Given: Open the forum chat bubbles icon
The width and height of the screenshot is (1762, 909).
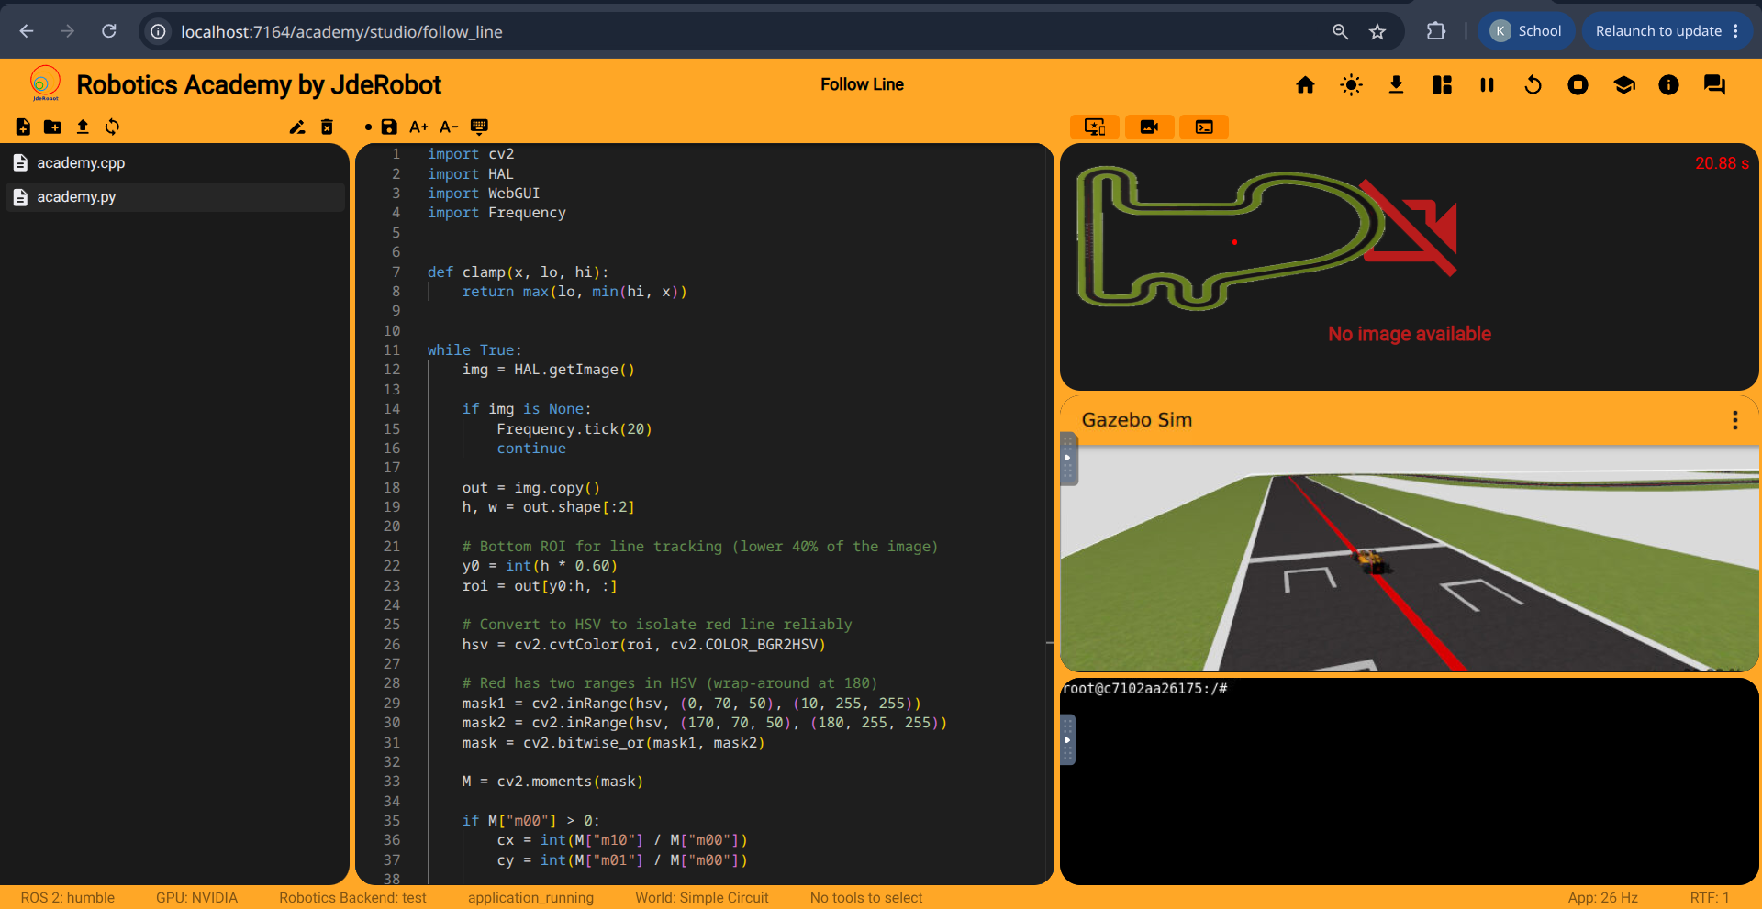Looking at the screenshot, I should point(1714,85).
